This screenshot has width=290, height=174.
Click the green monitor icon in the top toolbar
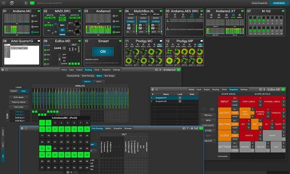coord(32,3)
